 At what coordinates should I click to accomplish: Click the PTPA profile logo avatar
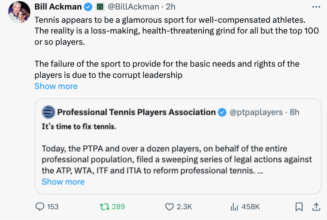pos(48,112)
